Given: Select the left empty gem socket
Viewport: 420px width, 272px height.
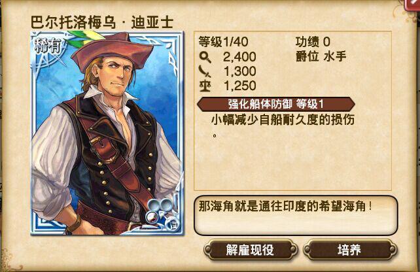Looking at the screenshot, I should [154, 205].
